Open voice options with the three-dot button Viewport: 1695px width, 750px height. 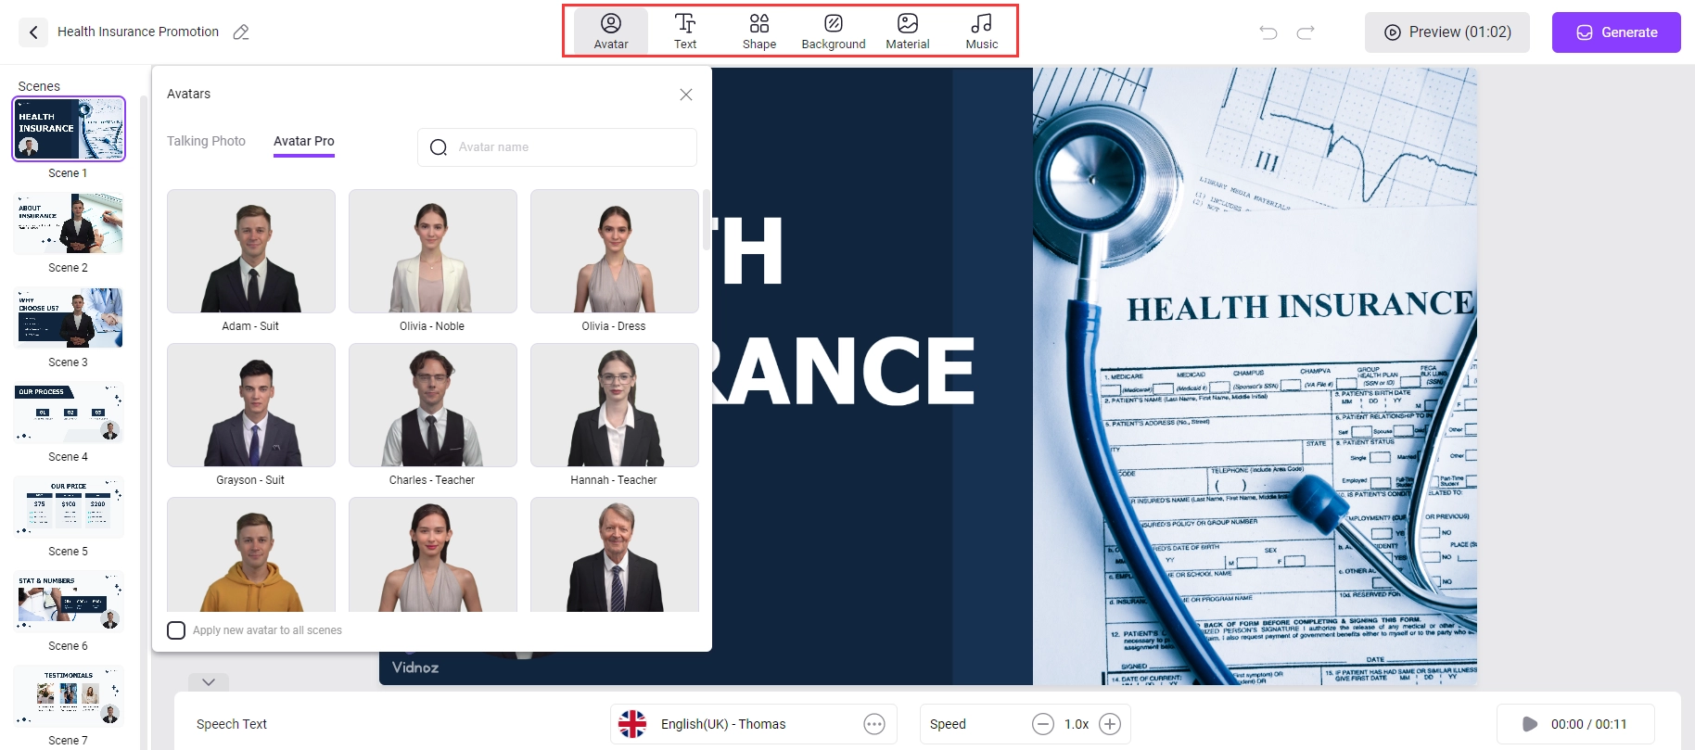pyautogui.click(x=874, y=724)
